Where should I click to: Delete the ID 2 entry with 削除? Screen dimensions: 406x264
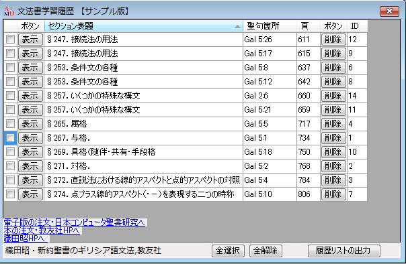[333, 166]
